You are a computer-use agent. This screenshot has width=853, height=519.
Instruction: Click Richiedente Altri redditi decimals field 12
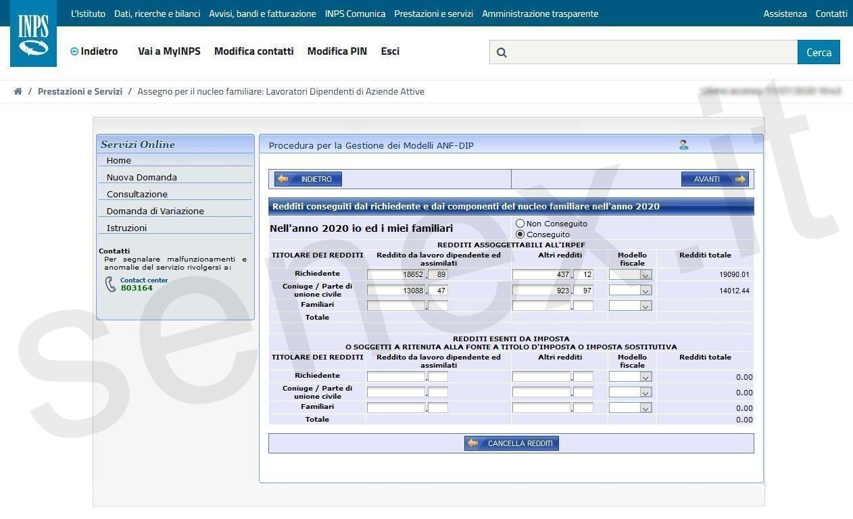(583, 274)
